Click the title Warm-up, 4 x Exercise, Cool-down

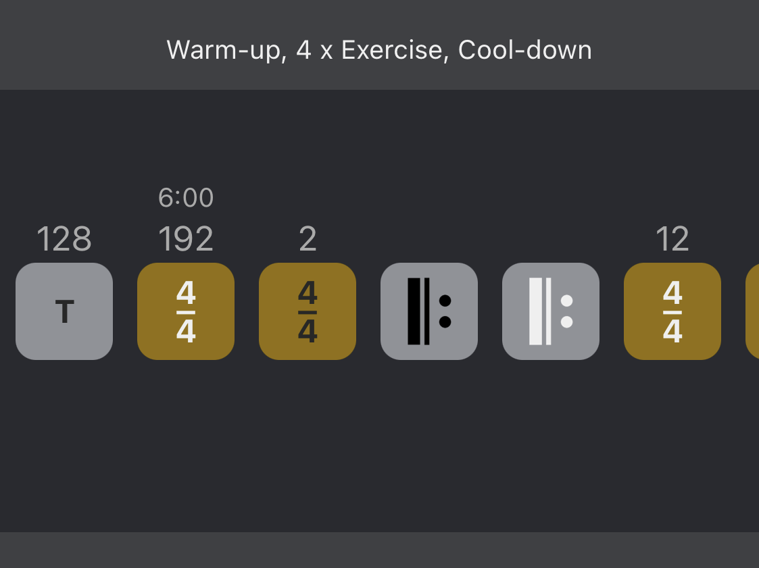[379, 50]
